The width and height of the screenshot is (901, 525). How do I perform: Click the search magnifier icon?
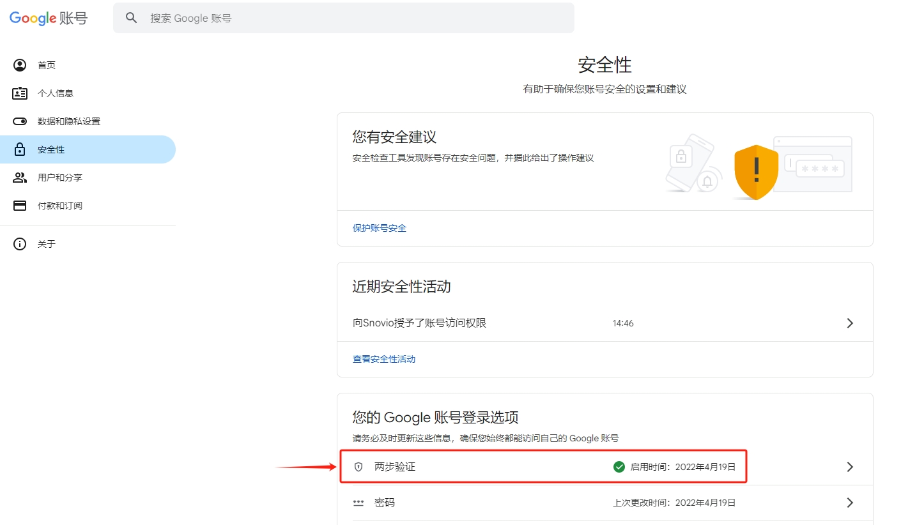pyautogui.click(x=132, y=18)
